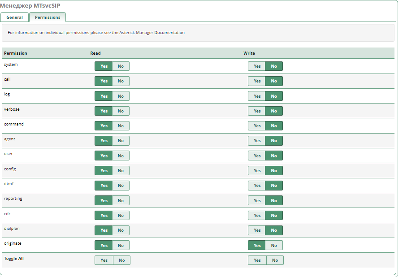
Task: Toggle All Read permissions to Yes
Action: coord(104,260)
